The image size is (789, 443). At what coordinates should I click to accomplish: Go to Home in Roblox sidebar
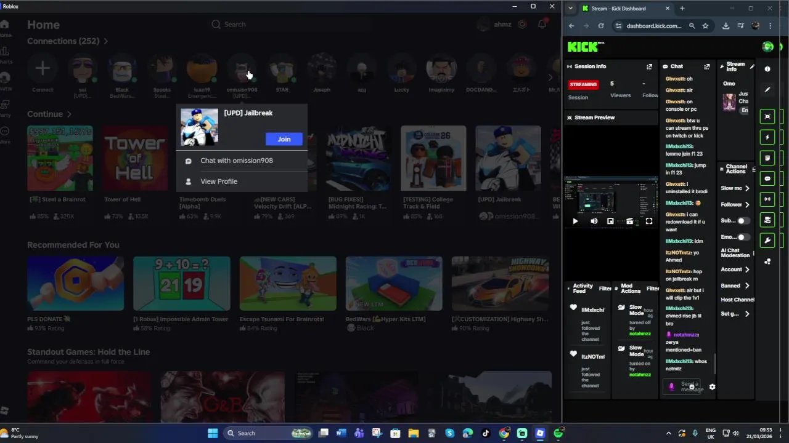[5, 28]
